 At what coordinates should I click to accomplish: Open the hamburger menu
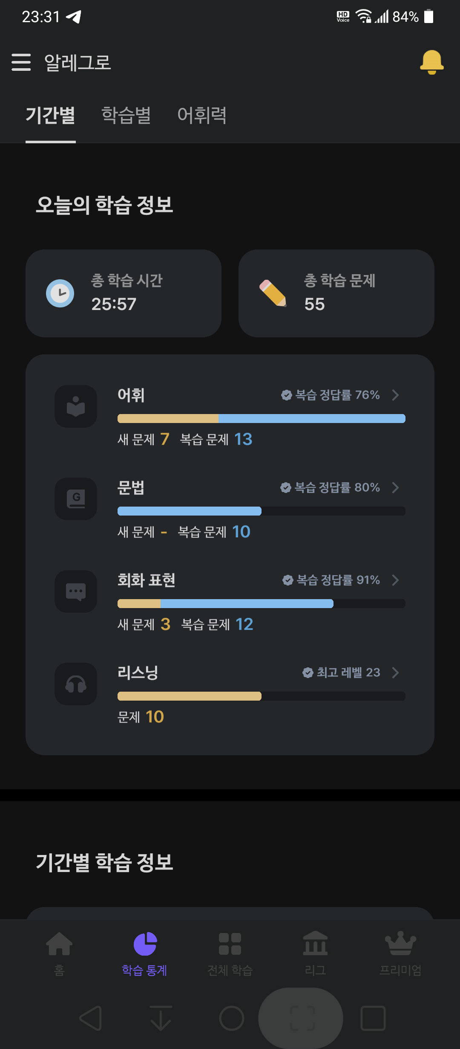(x=21, y=62)
